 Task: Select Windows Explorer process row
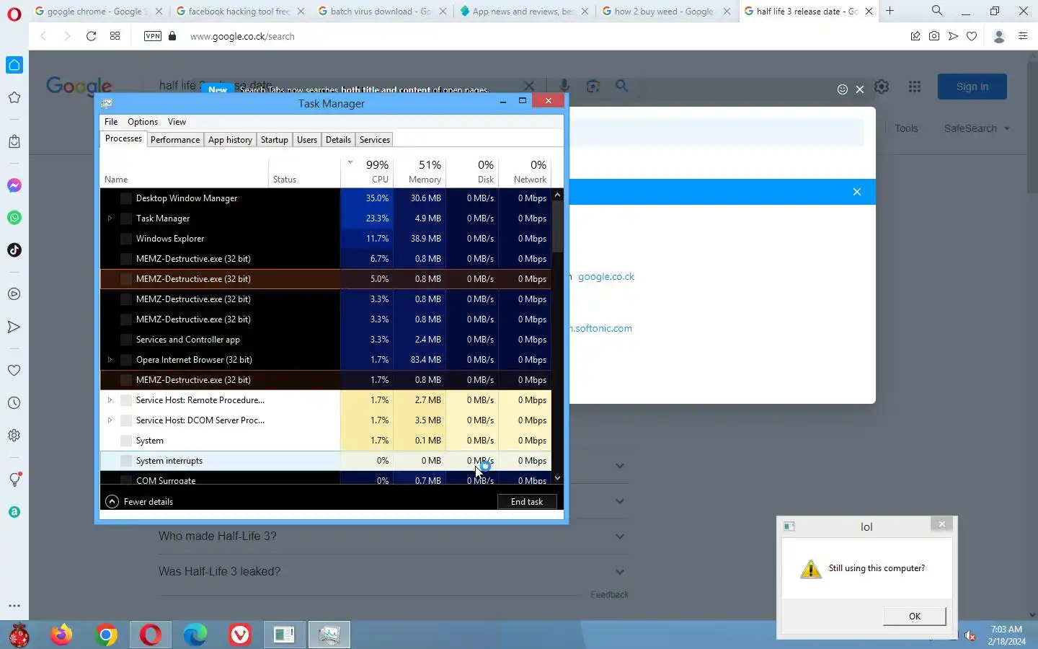(x=326, y=239)
